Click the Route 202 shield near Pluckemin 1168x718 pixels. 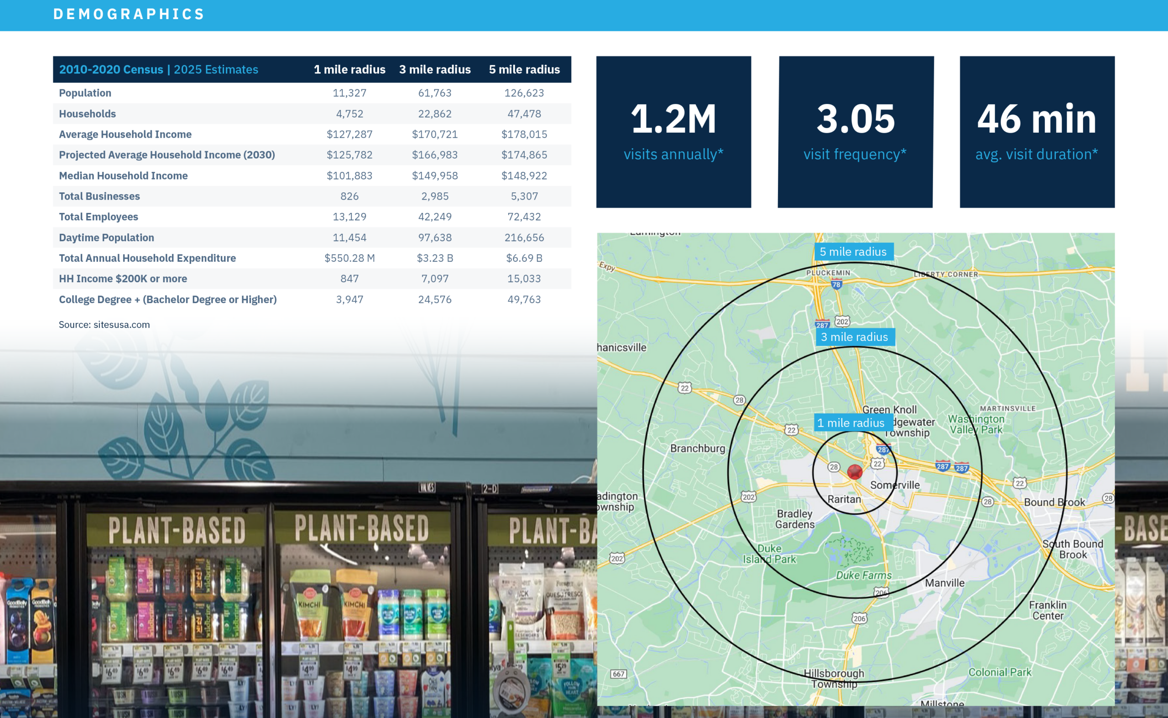[x=842, y=321]
